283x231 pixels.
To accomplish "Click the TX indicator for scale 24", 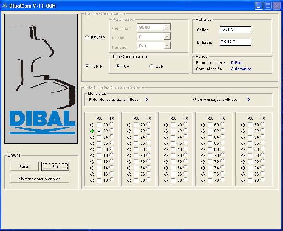I will (149, 136).
